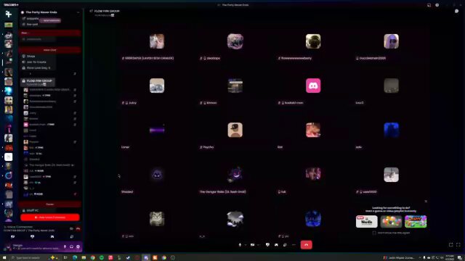Open Microsoft Edge from the taskbar
Image resolution: width=465 pixels, height=261 pixels.
pos(75,258)
